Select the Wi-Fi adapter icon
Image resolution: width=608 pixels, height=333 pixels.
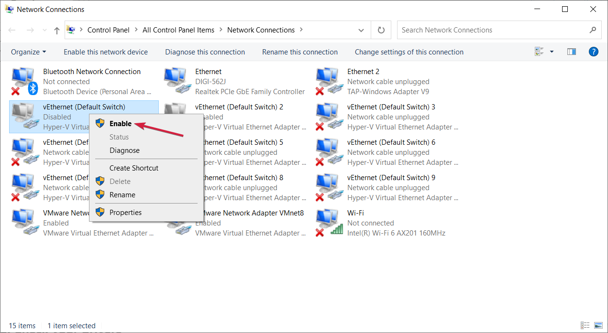pos(329,223)
